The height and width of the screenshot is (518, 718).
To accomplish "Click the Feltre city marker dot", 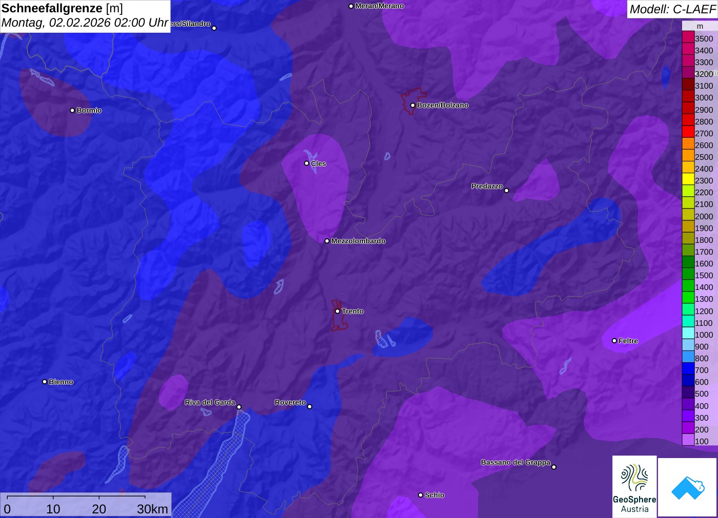I will coord(614,341).
